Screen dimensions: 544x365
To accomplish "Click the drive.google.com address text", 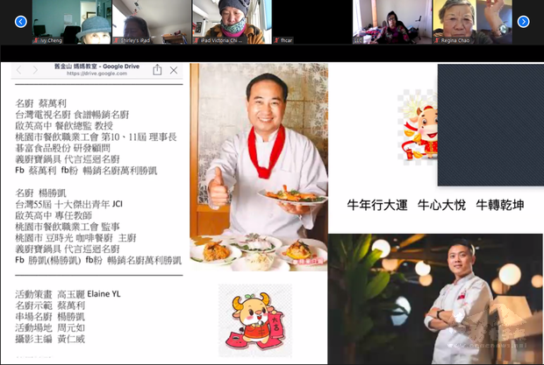I will click(x=97, y=74).
